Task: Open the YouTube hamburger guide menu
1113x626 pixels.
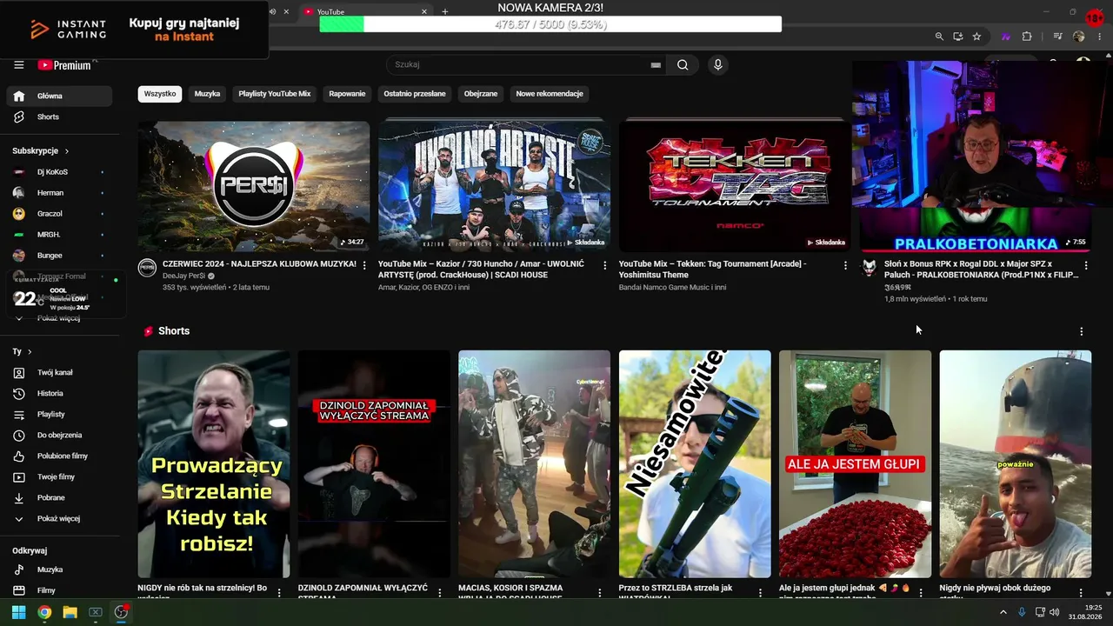Action: 18,65
